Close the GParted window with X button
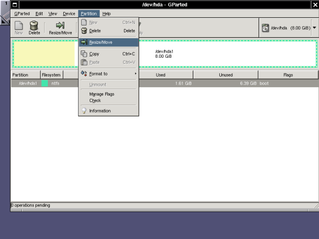319x239 pixels. (x=315, y=4)
